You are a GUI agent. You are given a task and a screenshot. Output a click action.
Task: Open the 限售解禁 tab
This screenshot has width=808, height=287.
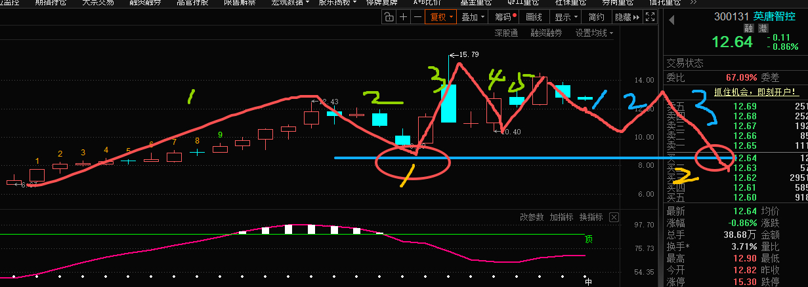pyautogui.click(x=240, y=3)
